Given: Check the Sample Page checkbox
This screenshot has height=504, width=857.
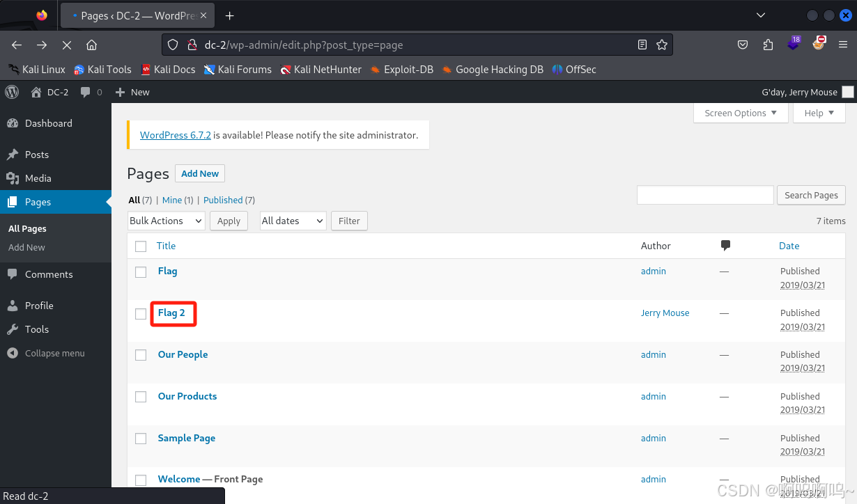Looking at the screenshot, I should pos(141,439).
